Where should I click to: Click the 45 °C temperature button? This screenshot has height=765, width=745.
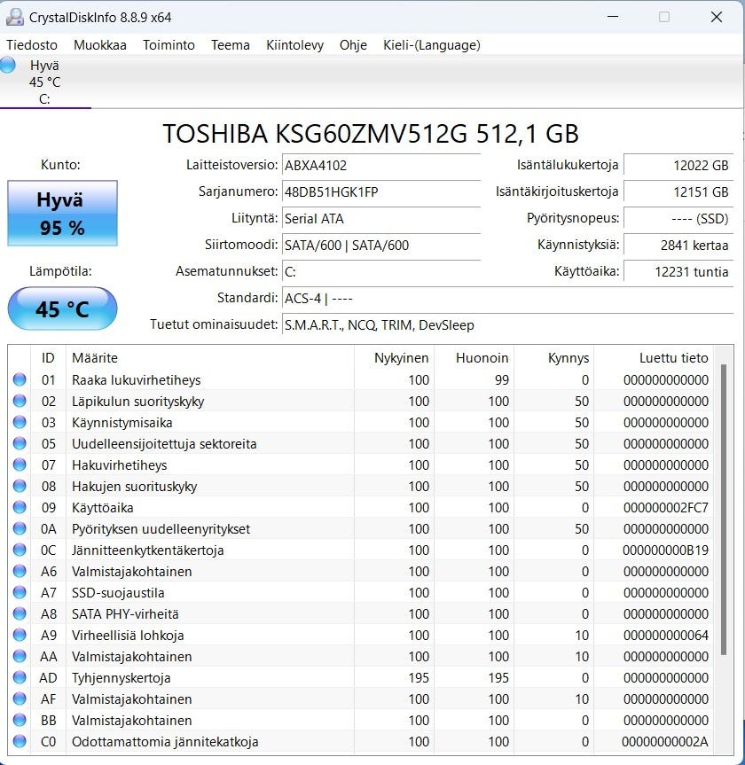(x=62, y=309)
